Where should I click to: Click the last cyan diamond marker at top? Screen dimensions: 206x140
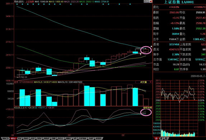130,4
